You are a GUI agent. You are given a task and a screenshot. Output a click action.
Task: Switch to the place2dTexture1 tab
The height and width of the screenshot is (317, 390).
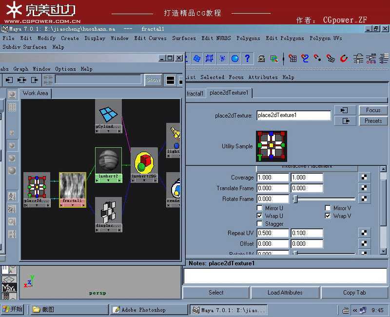pos(229,93)
